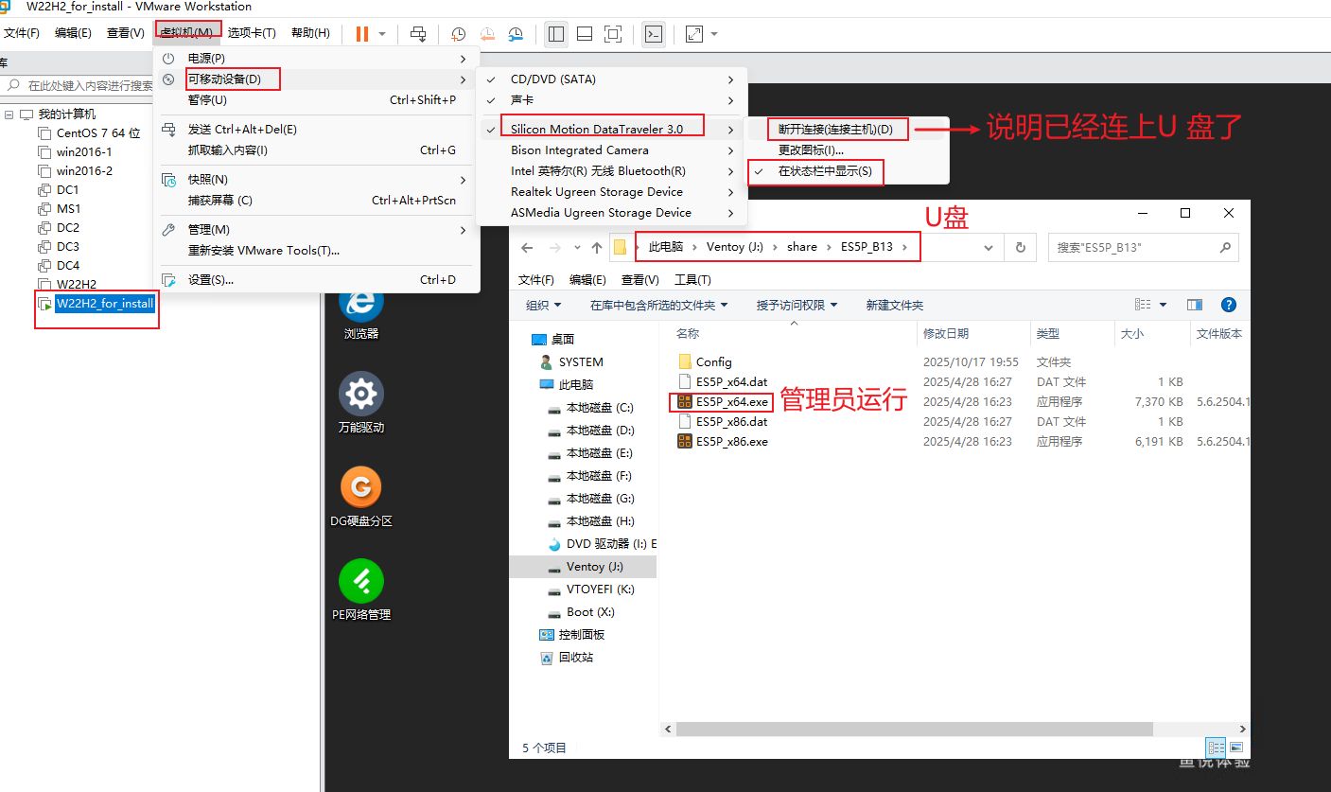Toggle 在状态栏中显示(S) checked option
1331x792 pixels.
[824, 171]
